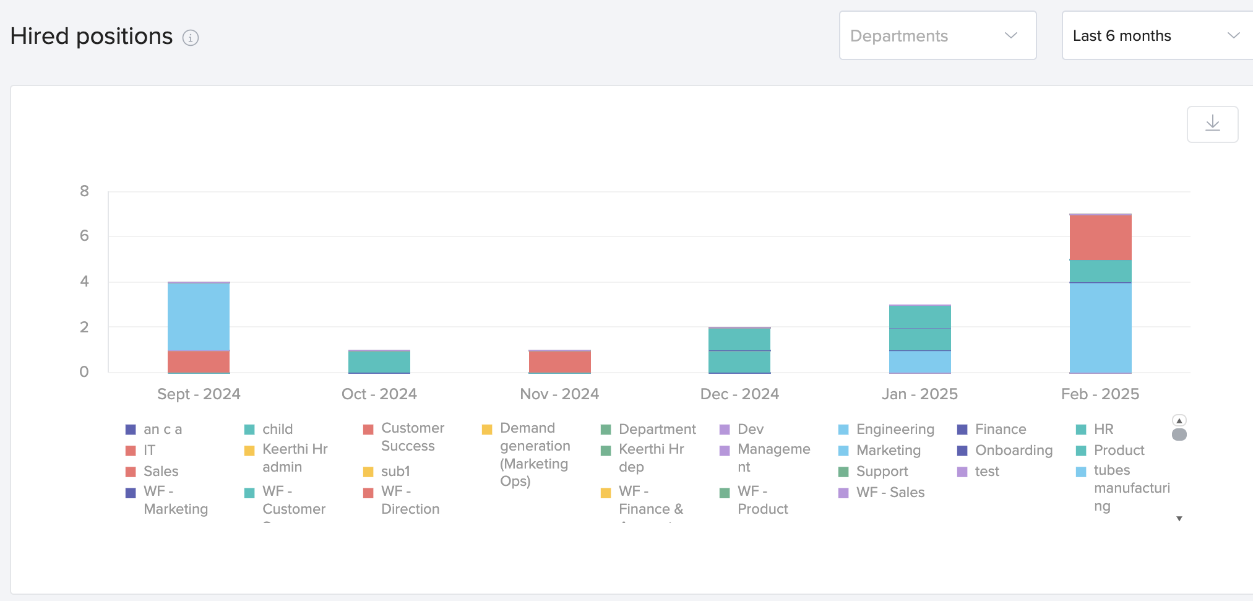Screen dimensions: 1253x601
Task: Click the red Nov - 2024 bar
Action: tap(559, 361)
